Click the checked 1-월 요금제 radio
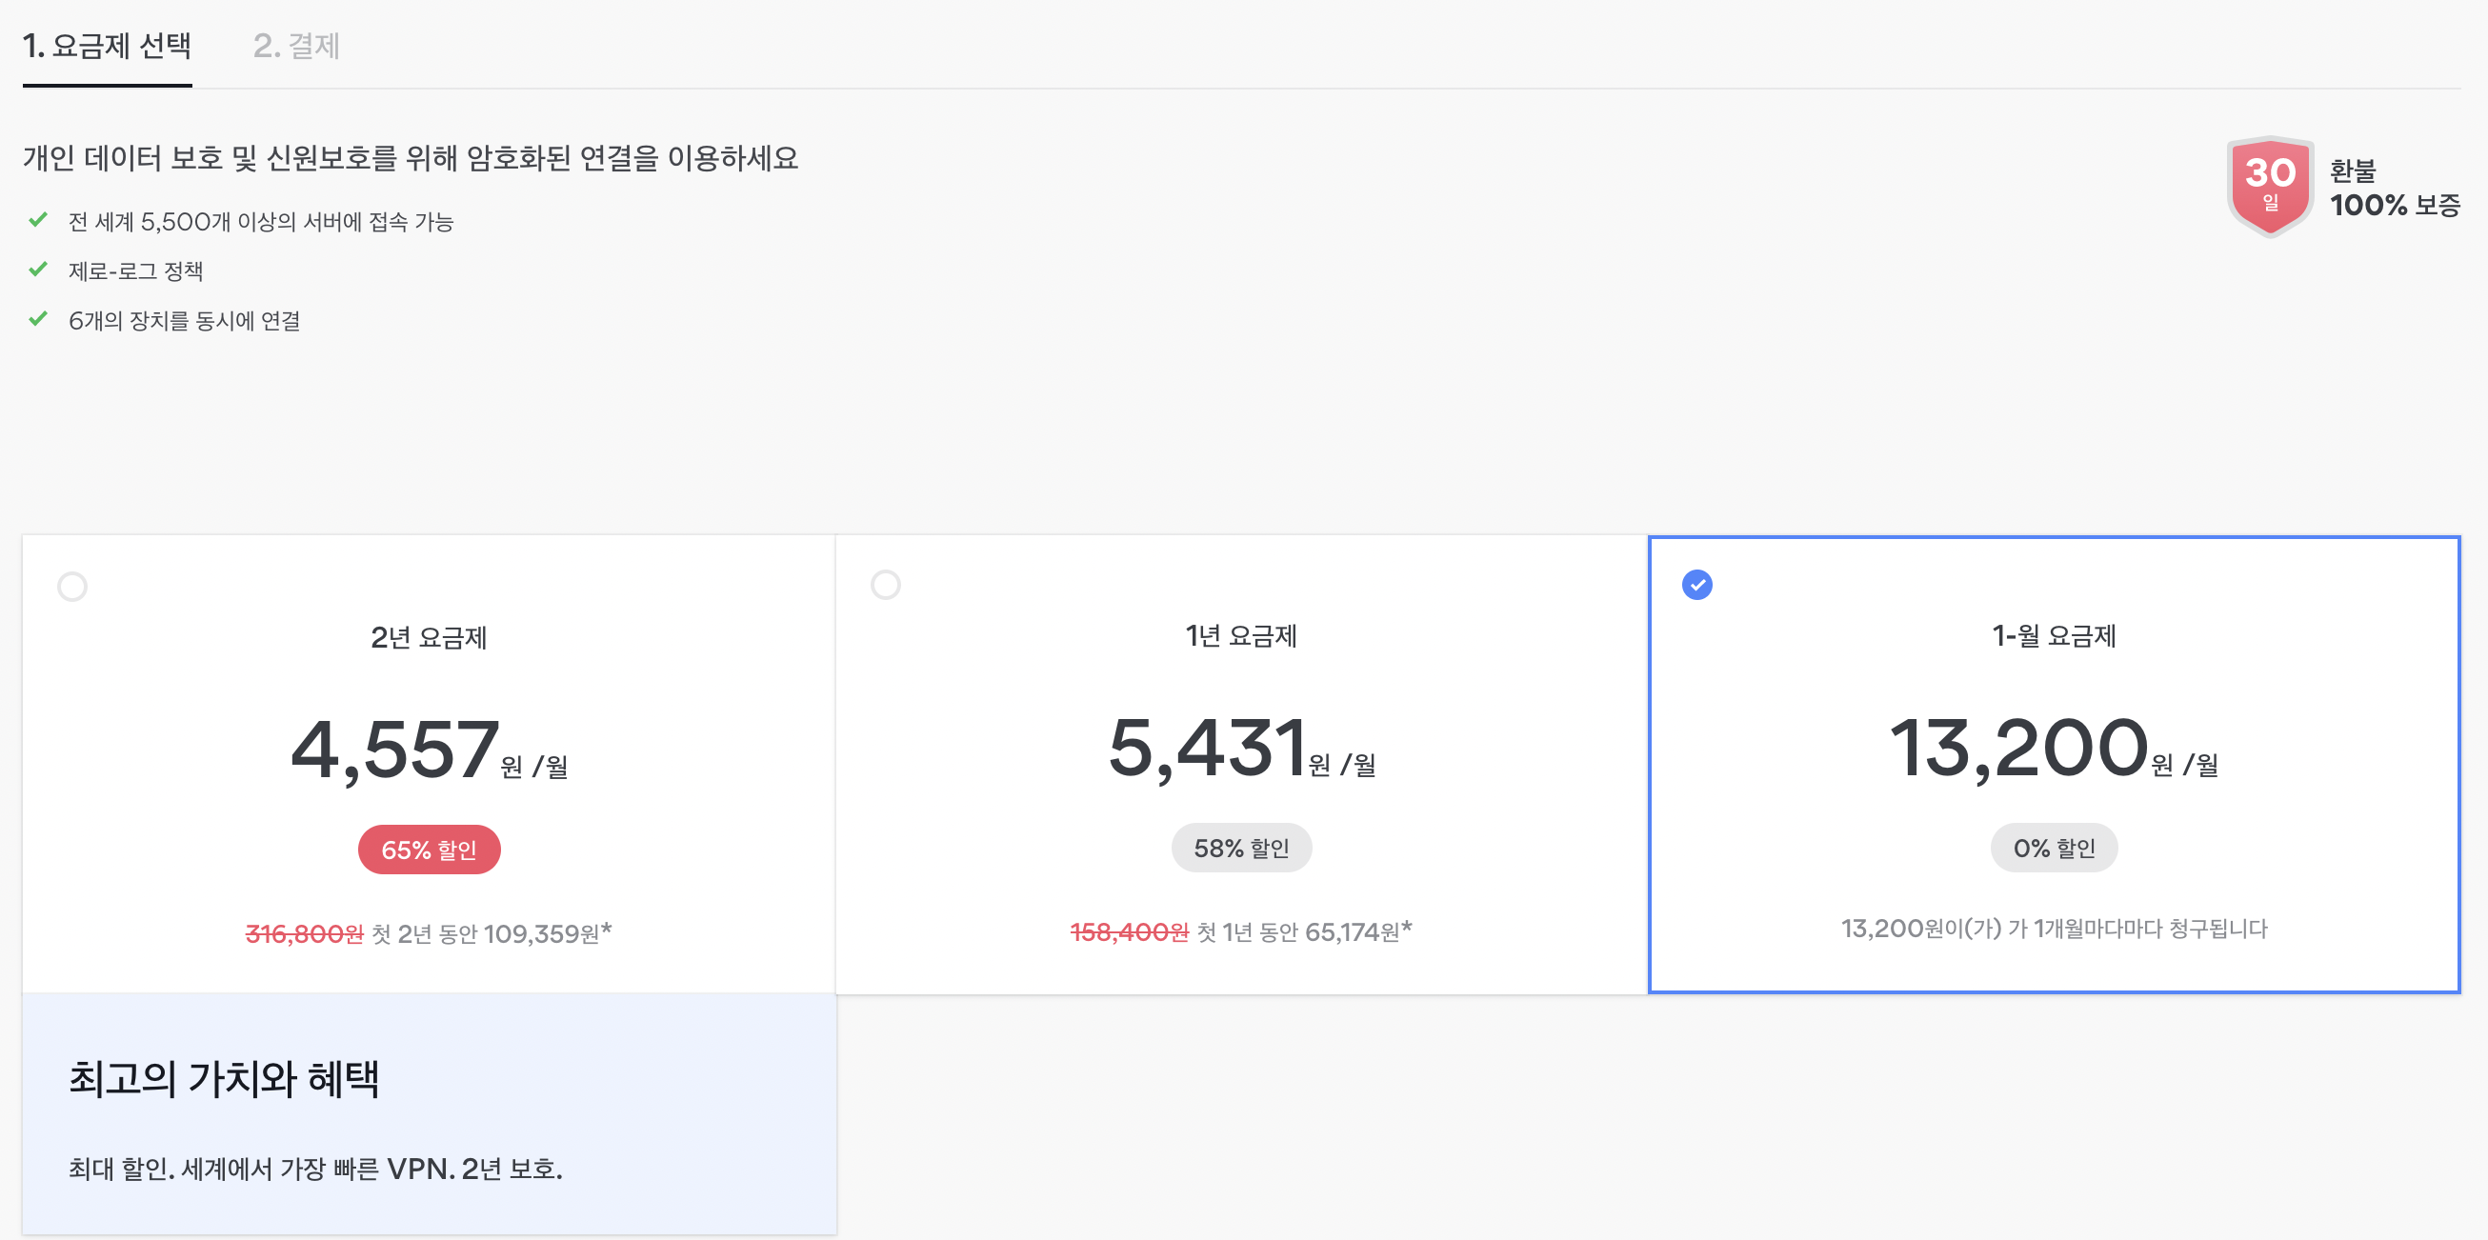The height and width of the screenshot is (1240, 2488). pos(1696,584)
